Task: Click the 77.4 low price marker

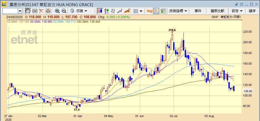Action: (x=77, y=110)
